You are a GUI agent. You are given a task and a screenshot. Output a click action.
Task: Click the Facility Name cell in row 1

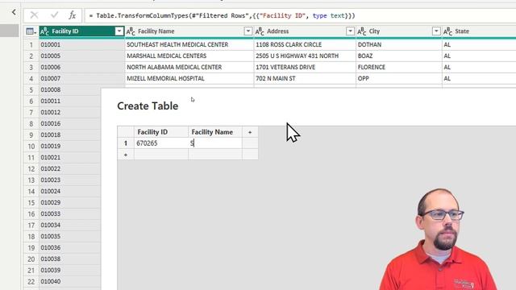[215, 143]
